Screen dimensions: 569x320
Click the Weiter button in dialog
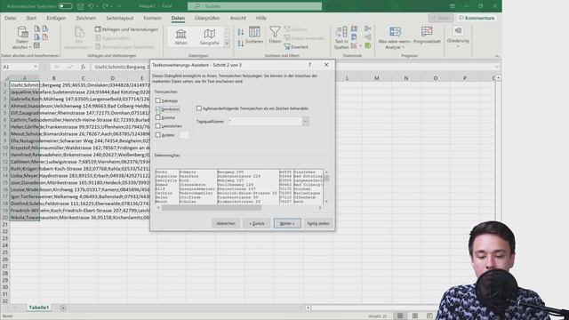point(287,223)
